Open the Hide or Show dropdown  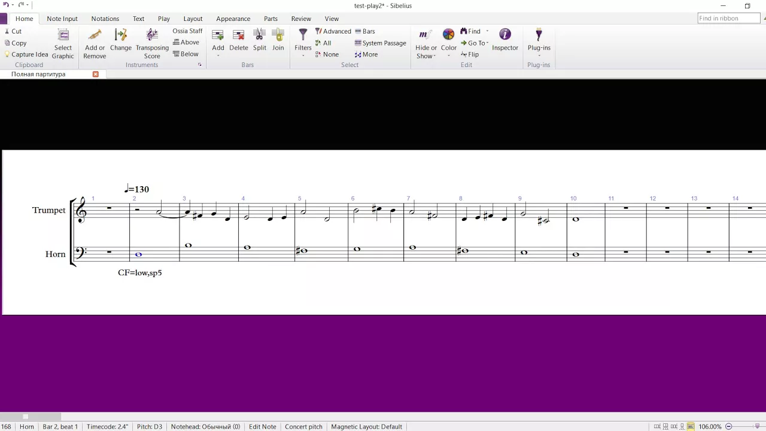426,44
